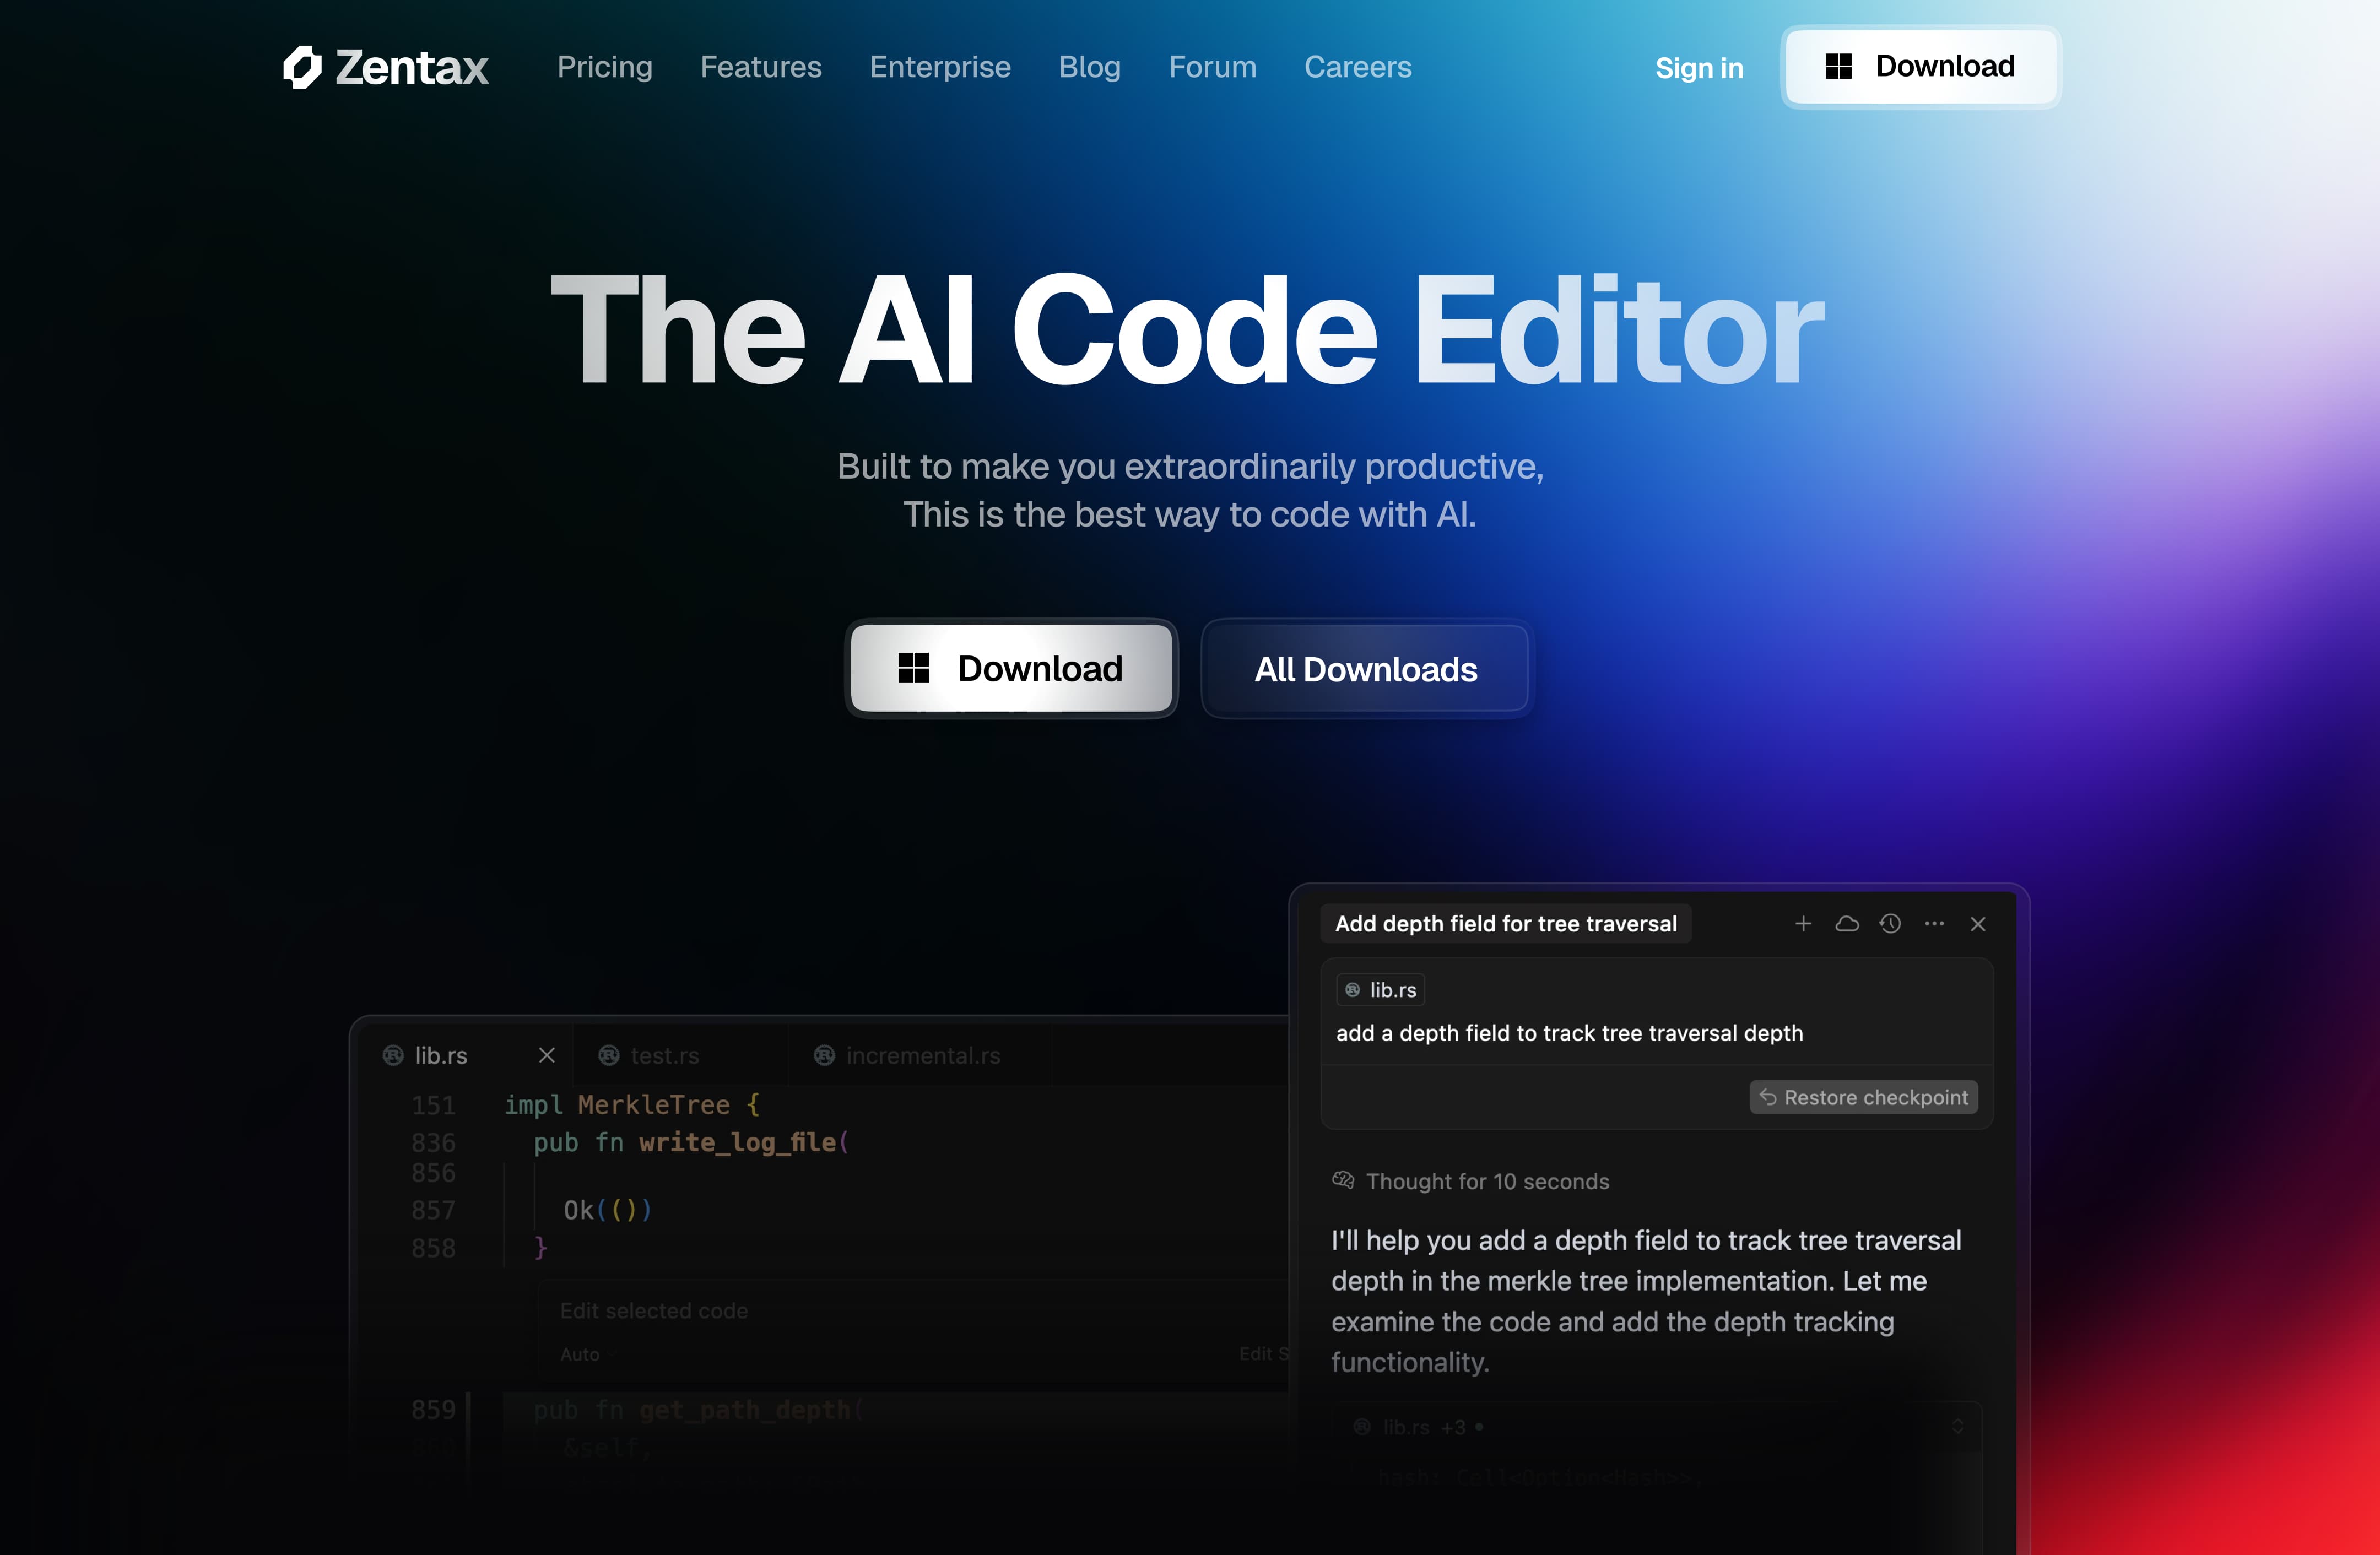Screen dimensions: 2380x1555
Task: Open the Forum link
Action: tap(1212, 67)
